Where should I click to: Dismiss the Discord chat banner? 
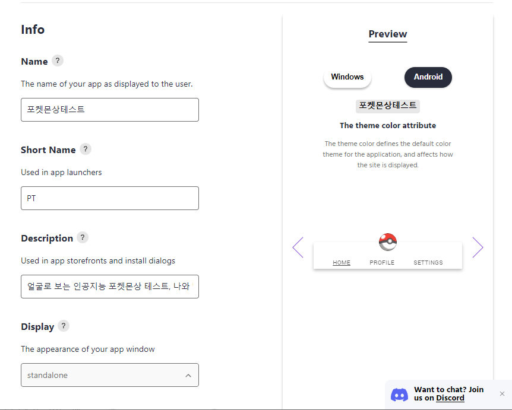[502, 394]
